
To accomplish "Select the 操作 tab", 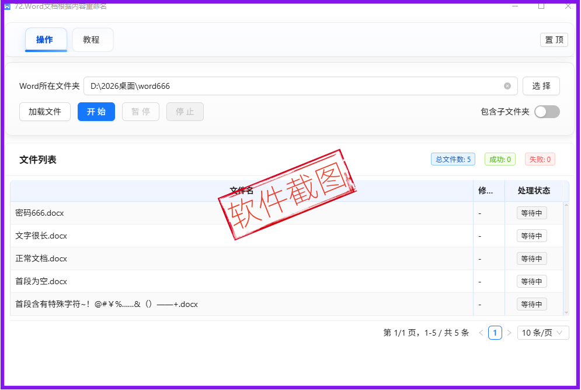I will coord(45,40).
